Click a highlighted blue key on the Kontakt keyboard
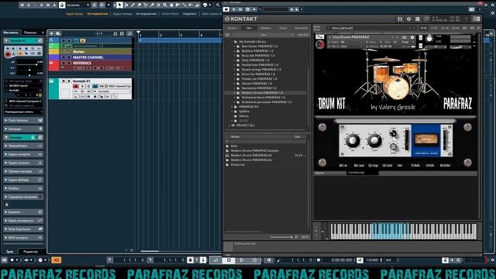 pyautogui.click(x=391, y=231)
